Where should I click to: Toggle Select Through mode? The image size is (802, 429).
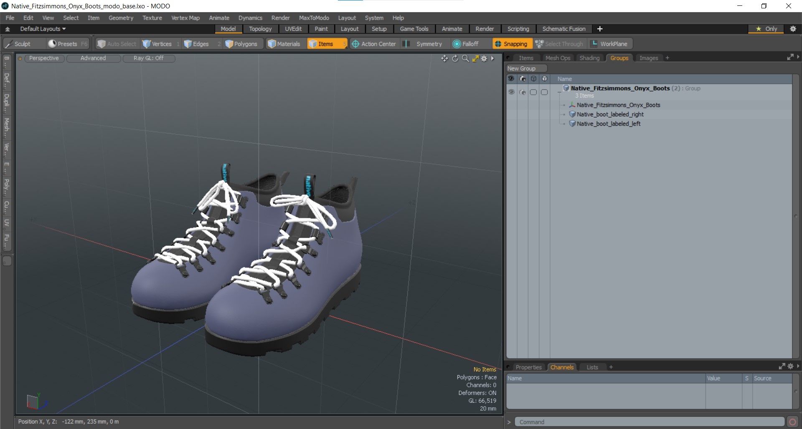pos(559,44)
